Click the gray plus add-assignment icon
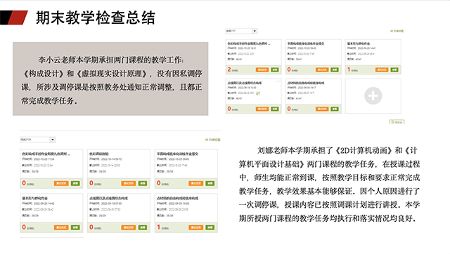Viewport: 450px width, 254px height. click(373, 96)
